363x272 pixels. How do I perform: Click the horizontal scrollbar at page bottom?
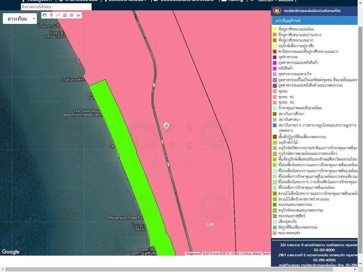click(x=180, y=269)
